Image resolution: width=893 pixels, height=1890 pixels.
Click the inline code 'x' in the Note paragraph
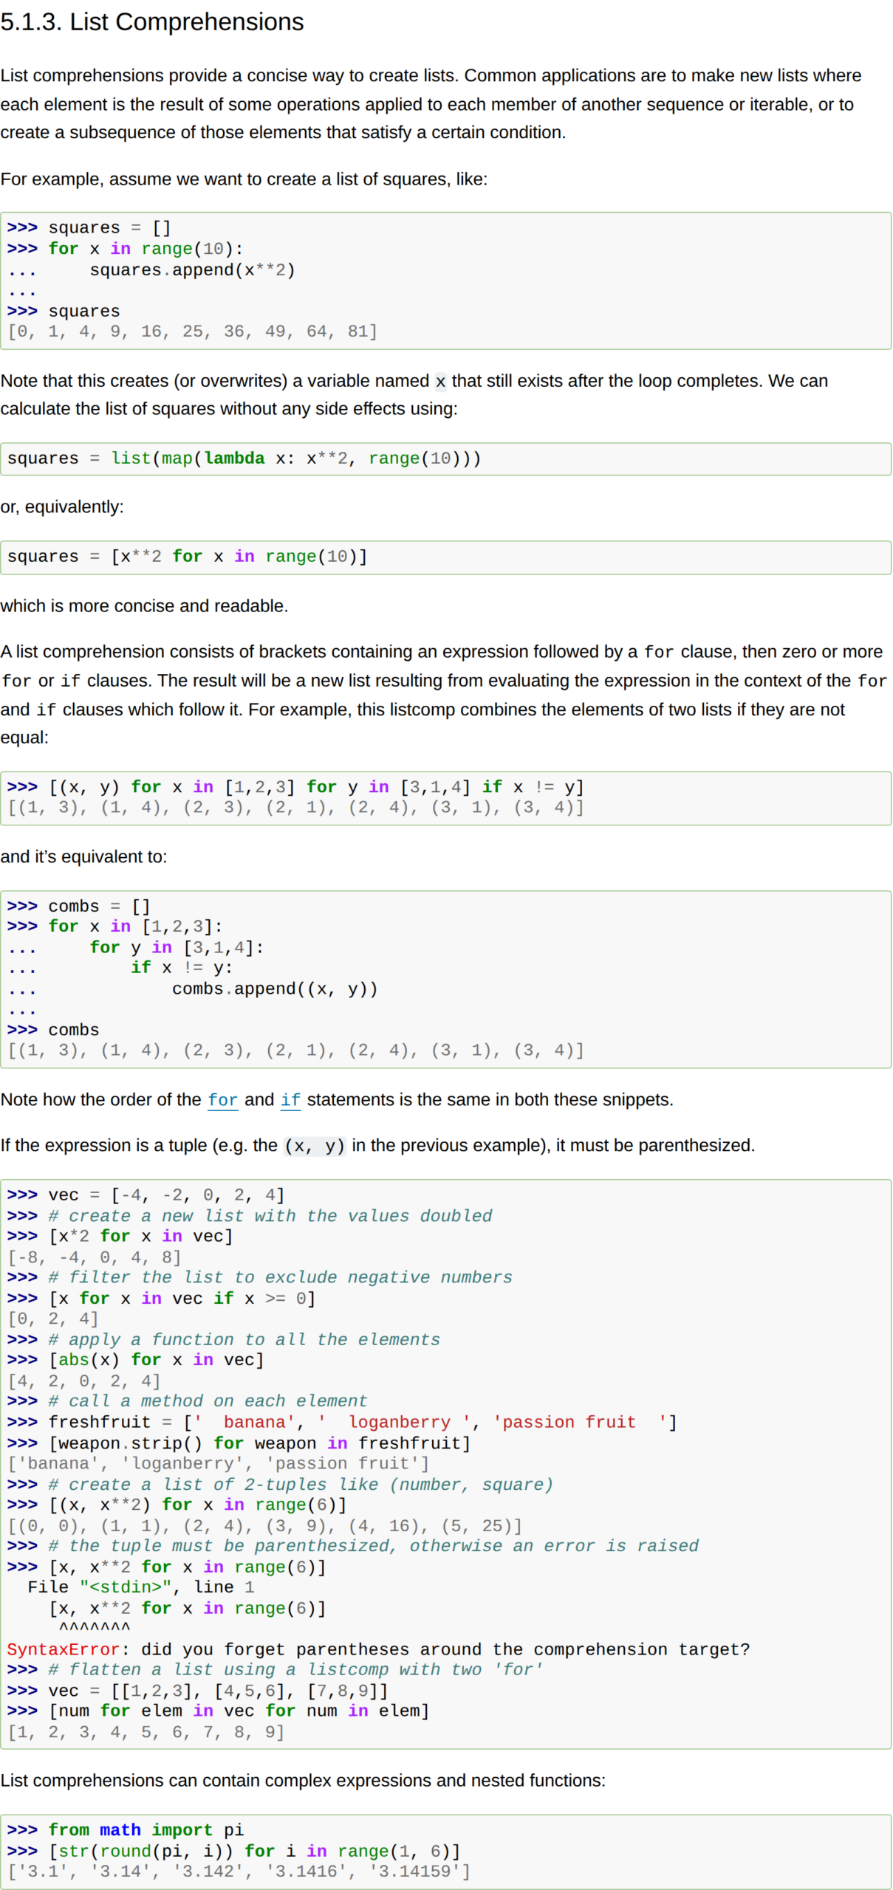point(440,382)
